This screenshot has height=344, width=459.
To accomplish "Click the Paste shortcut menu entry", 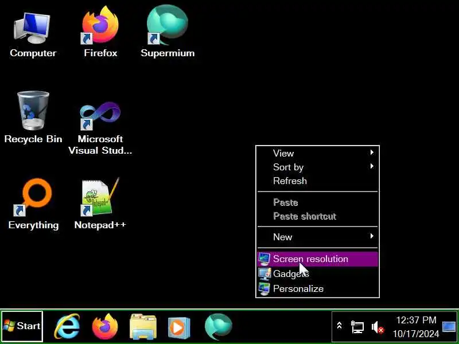I will click(318, 216).
